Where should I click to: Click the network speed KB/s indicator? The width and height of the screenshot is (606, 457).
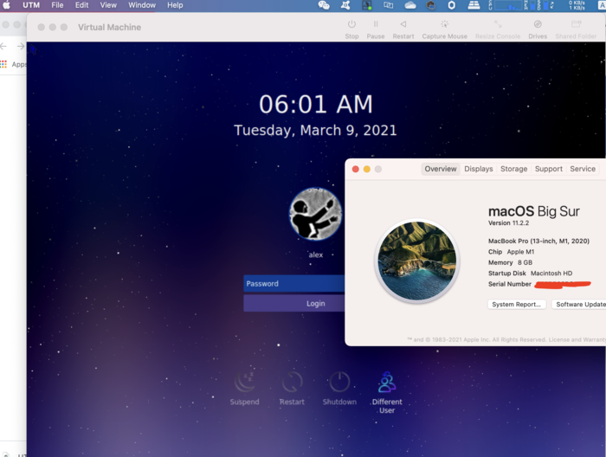577,5
